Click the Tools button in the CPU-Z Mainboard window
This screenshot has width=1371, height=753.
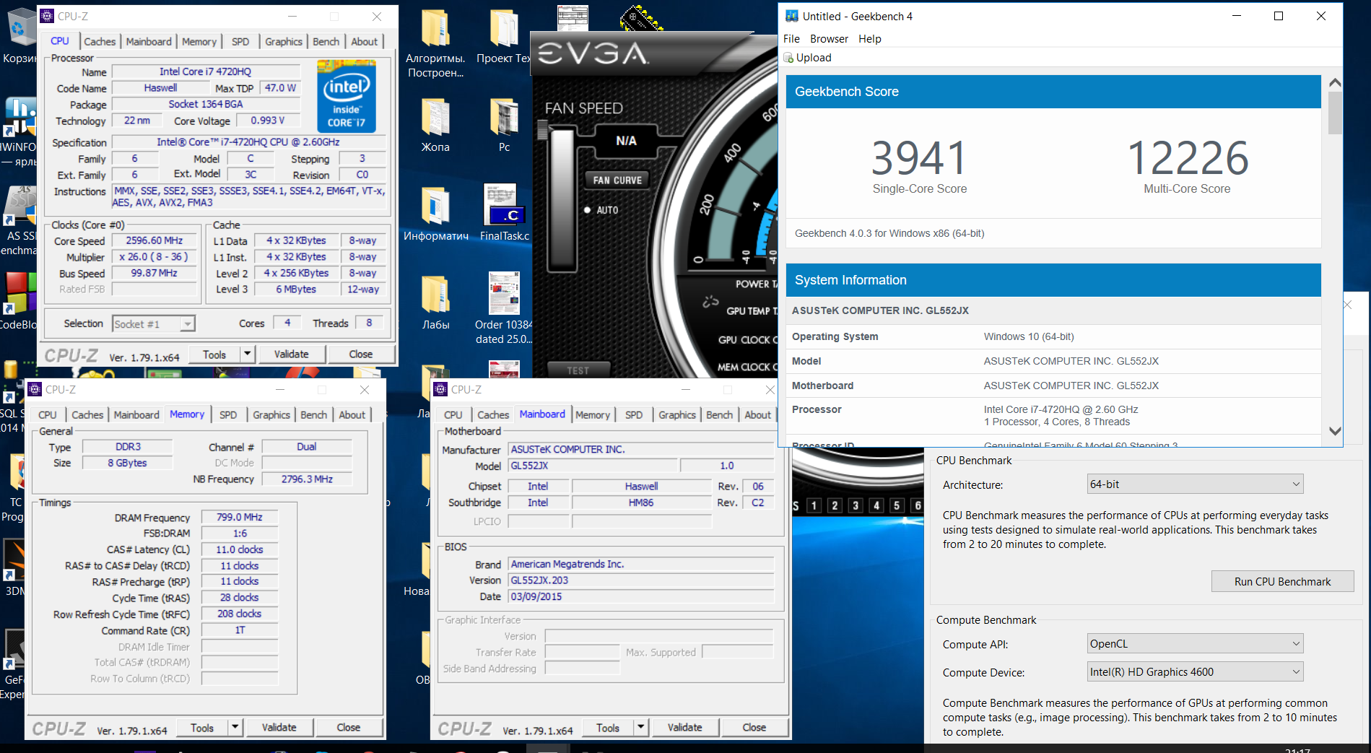click(x=607, y=727)
